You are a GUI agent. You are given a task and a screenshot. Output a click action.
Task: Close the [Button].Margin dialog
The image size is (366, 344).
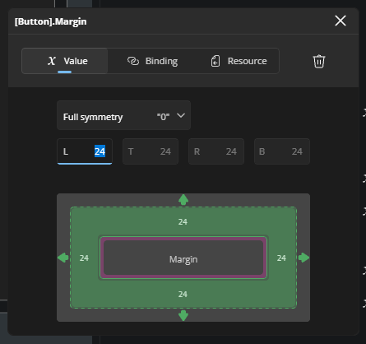(341, 21)
